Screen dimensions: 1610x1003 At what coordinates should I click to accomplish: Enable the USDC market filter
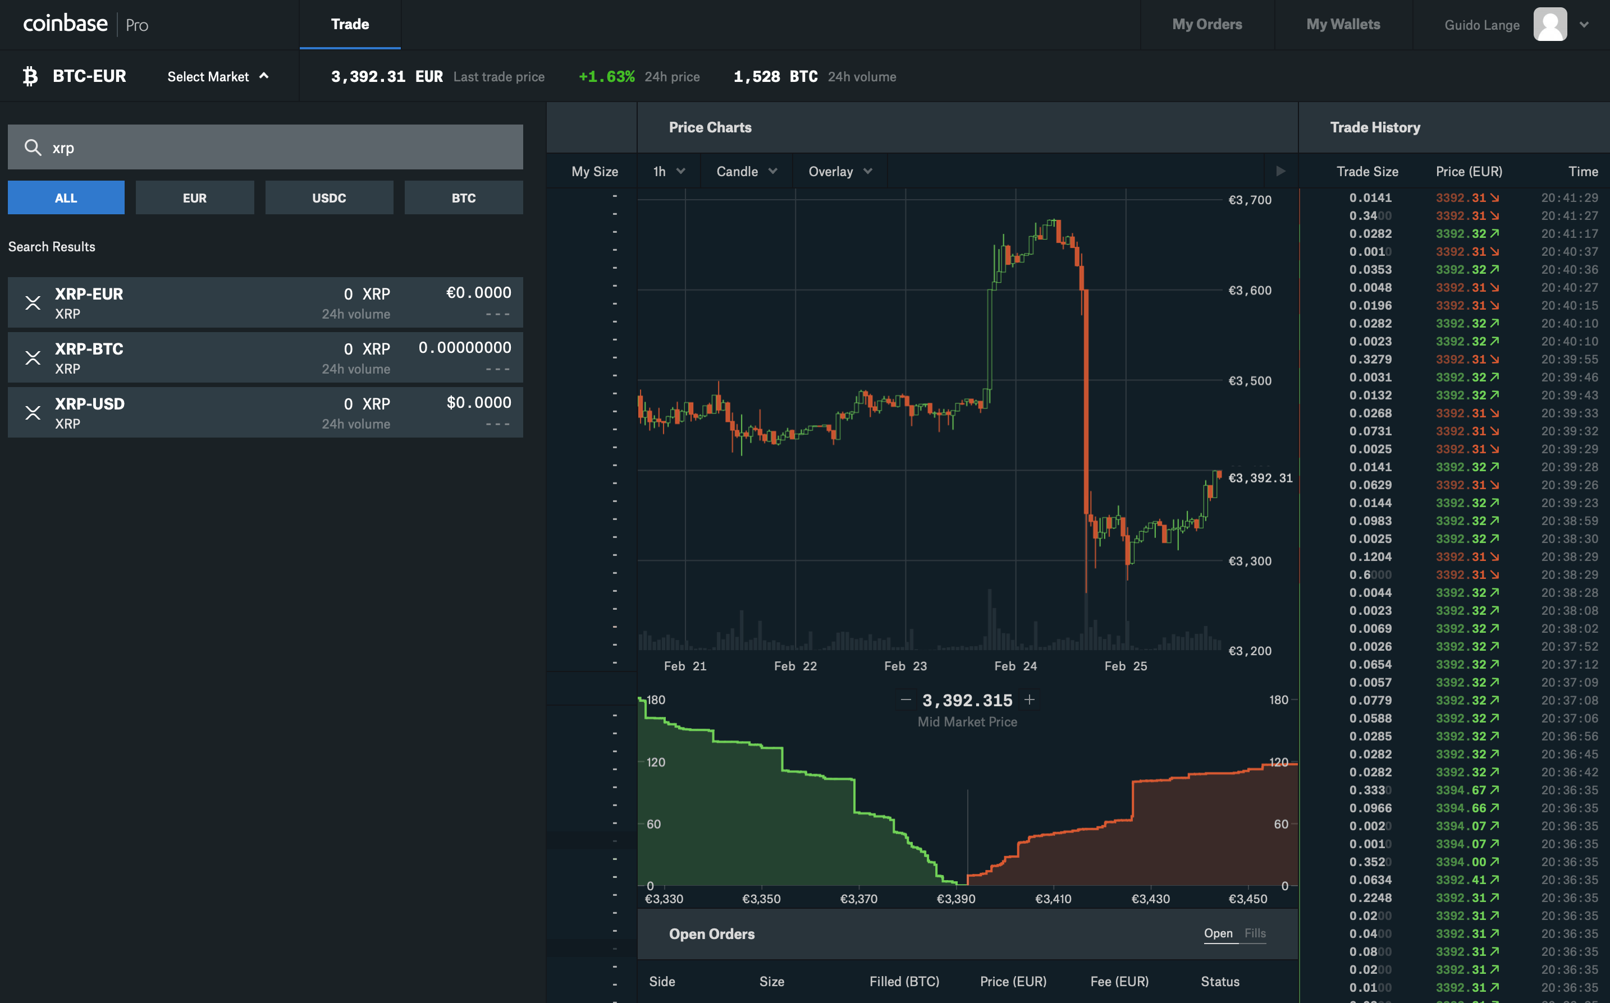pyautogui.click(x=329, y=197)
